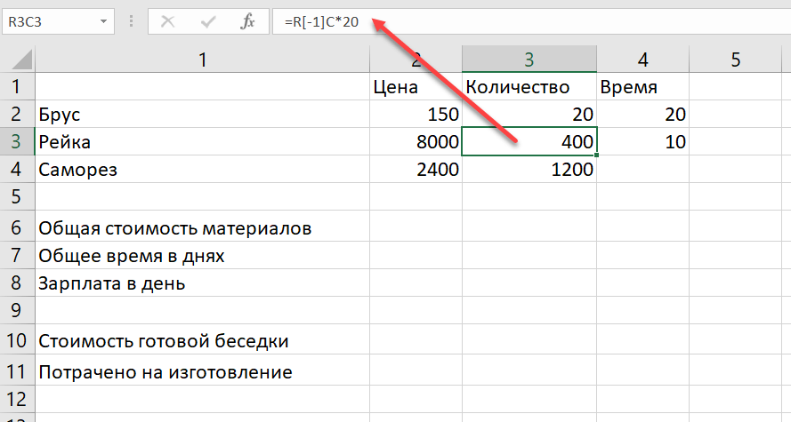
Task: Select row header 6
Action: point(17,228)
